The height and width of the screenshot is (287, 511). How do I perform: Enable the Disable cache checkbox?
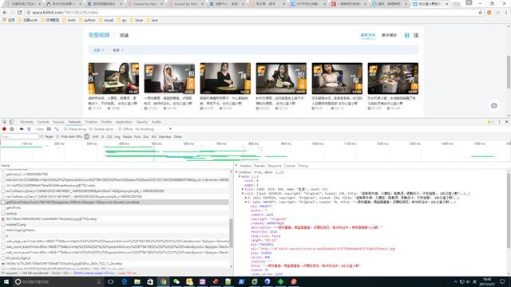[x=91, y=129]
